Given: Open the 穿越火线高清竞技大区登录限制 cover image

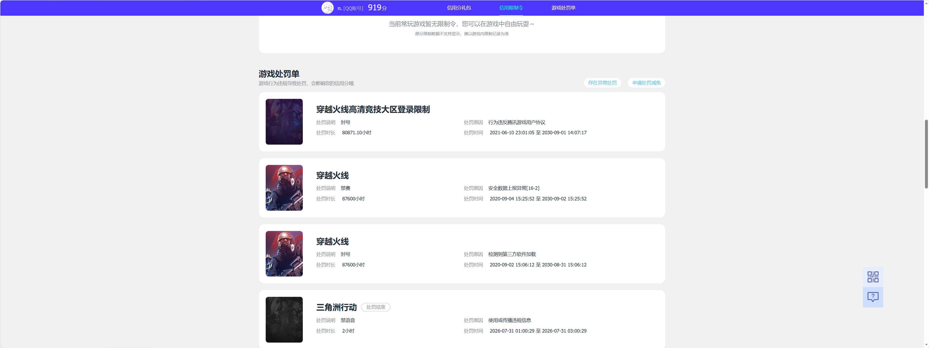Looking at the screenshot, I should pyautogui.click(x=284, y=122).
